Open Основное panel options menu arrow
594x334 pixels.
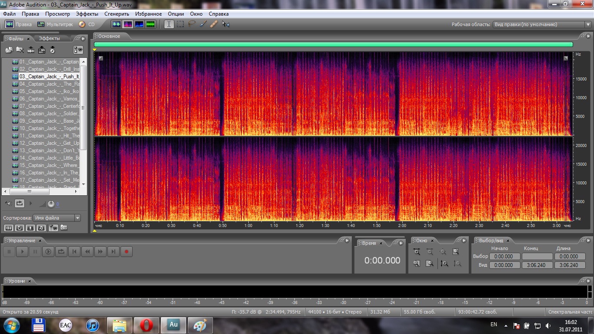pos(588,36)
